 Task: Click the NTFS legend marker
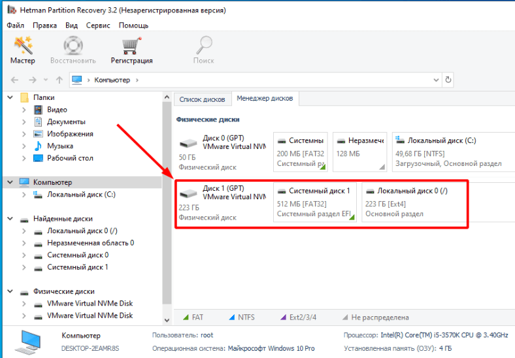[232, 317]
